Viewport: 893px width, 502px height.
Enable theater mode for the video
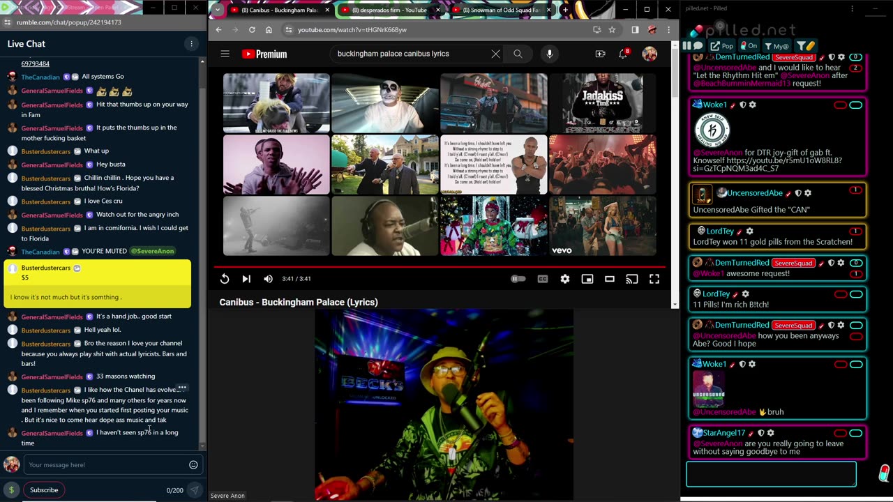pyautogui.click(x=610, y=279)
